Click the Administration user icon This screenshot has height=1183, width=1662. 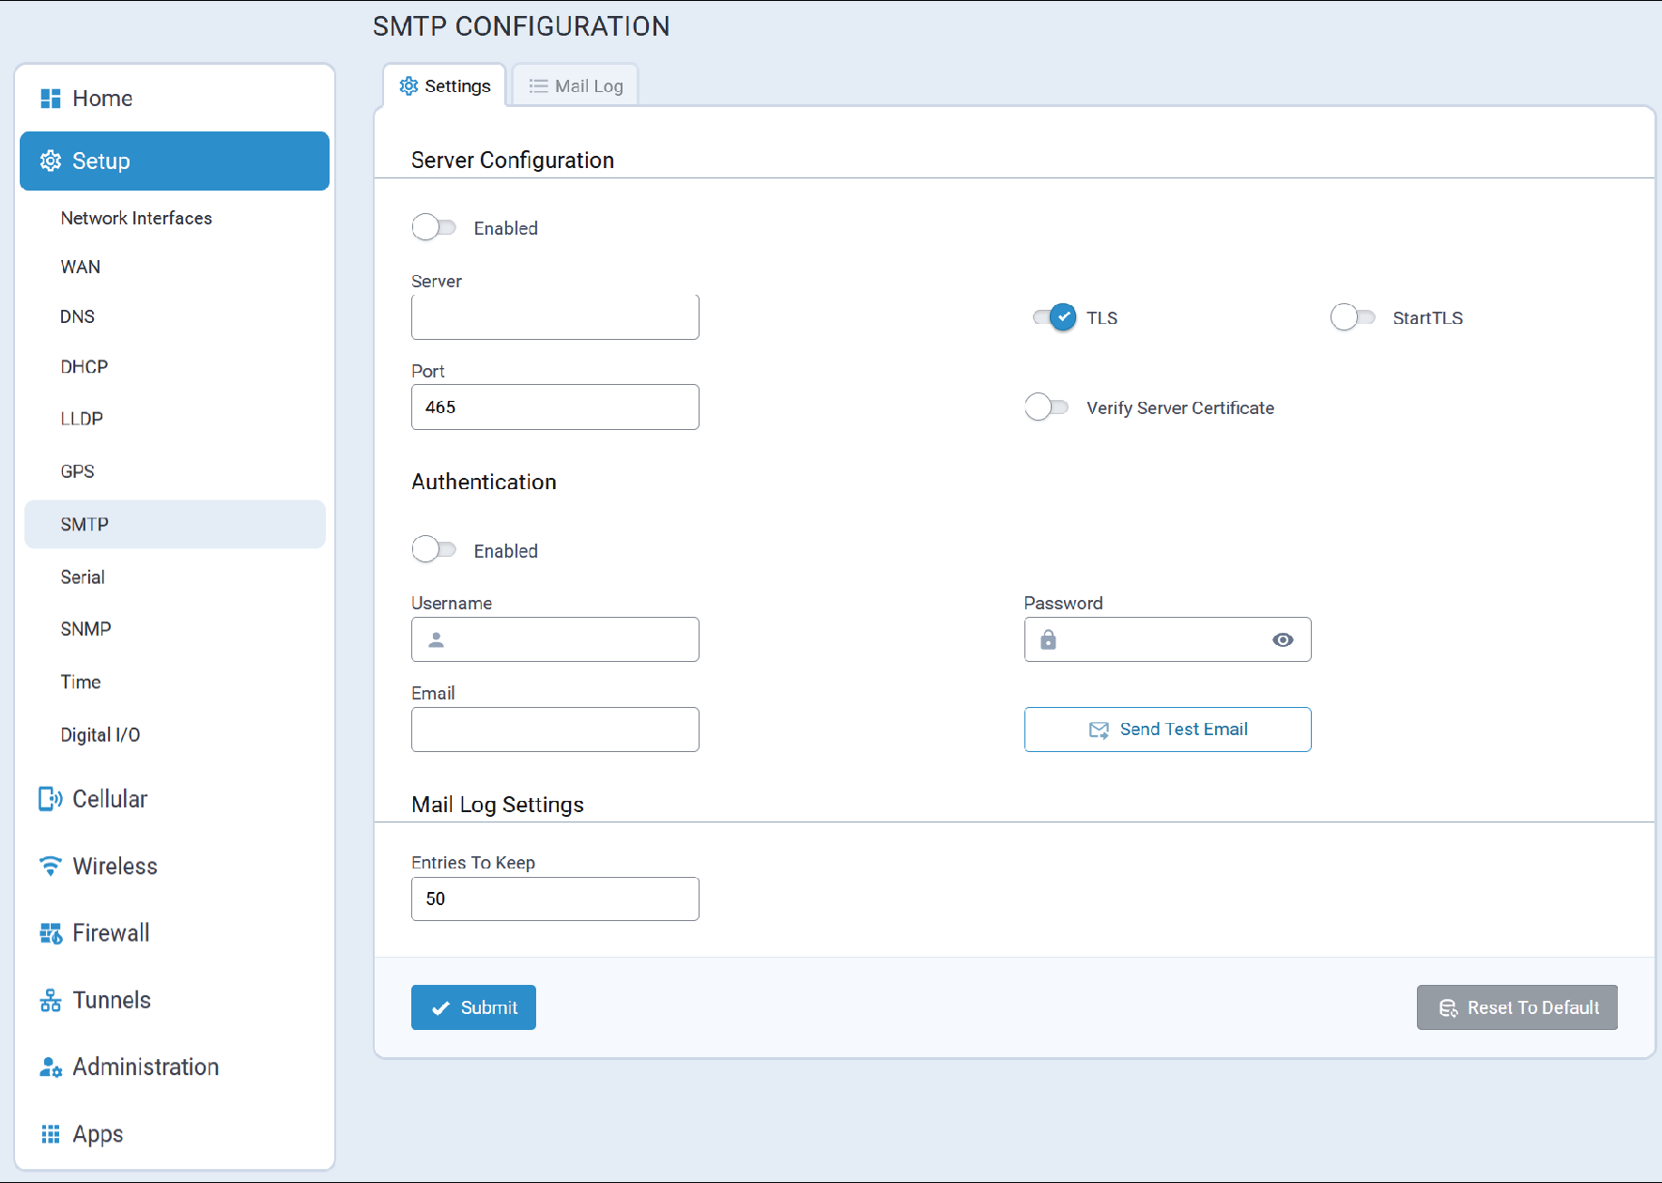pyautogui.click(x=51, y=1068)
